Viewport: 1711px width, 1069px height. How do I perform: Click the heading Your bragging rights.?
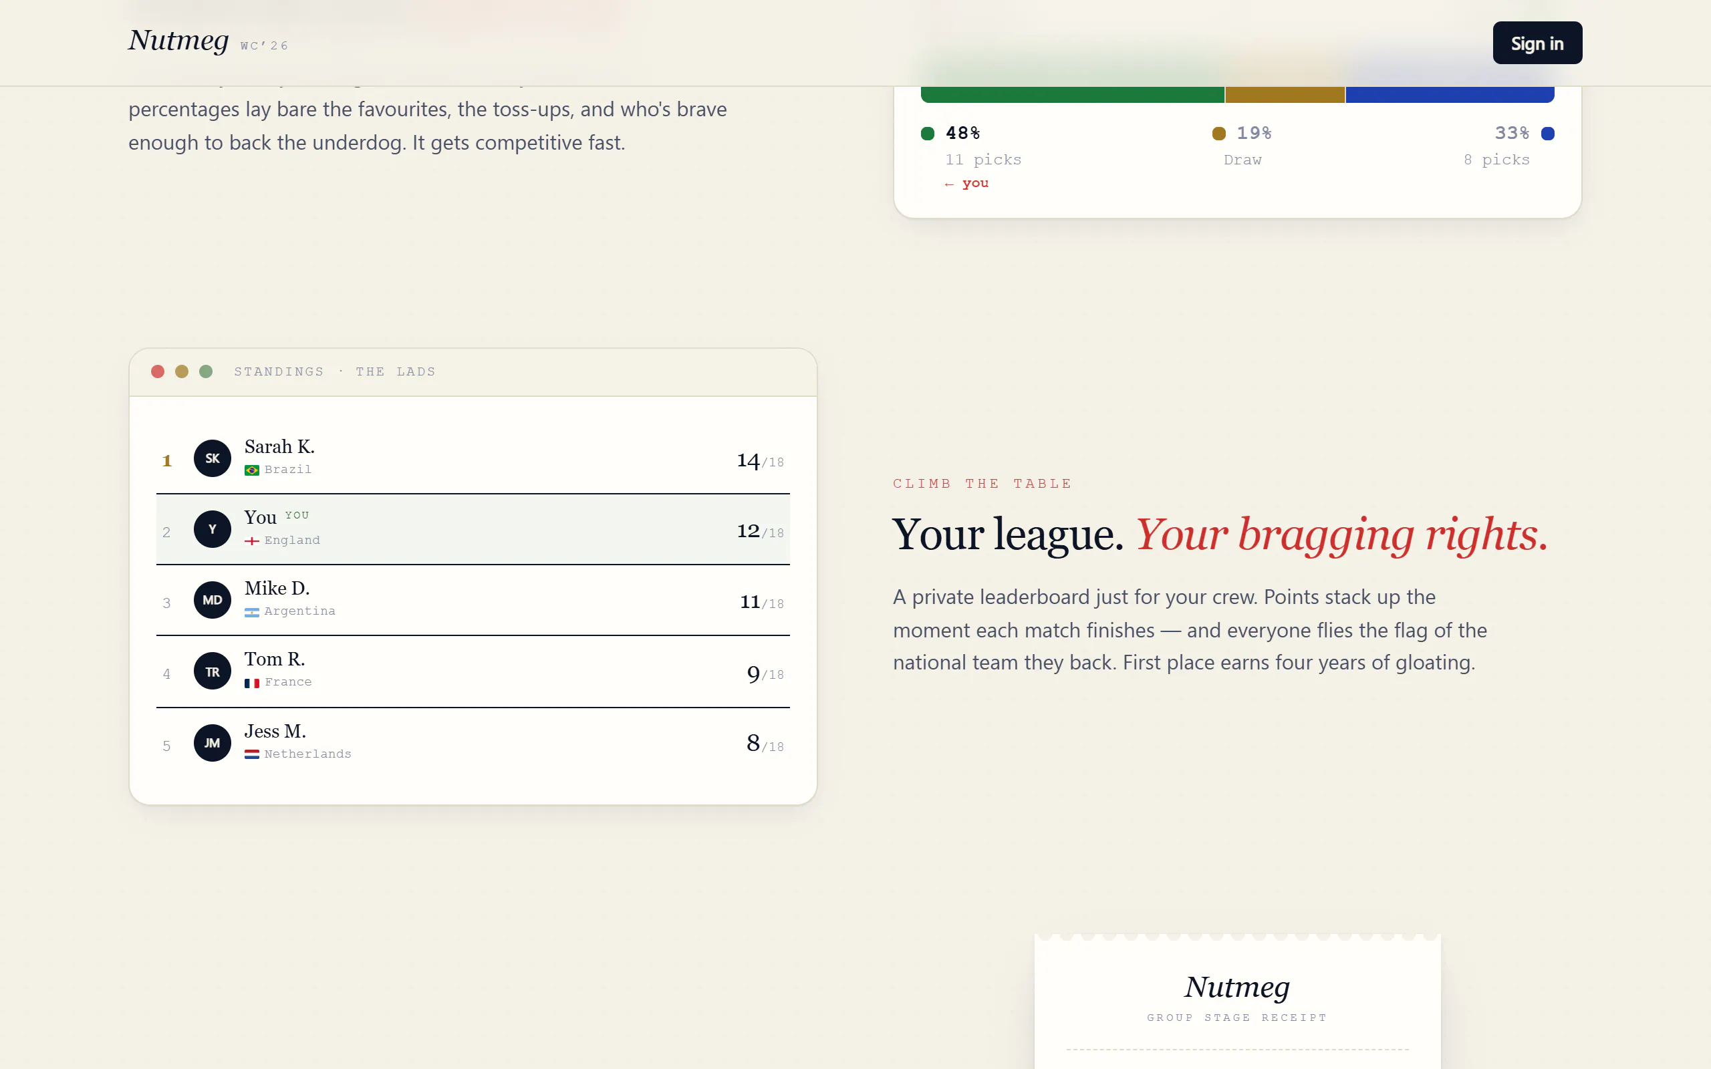pos(1342,535)
